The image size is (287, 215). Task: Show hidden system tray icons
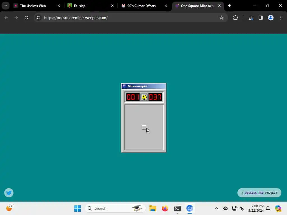[x=217, y=208]
